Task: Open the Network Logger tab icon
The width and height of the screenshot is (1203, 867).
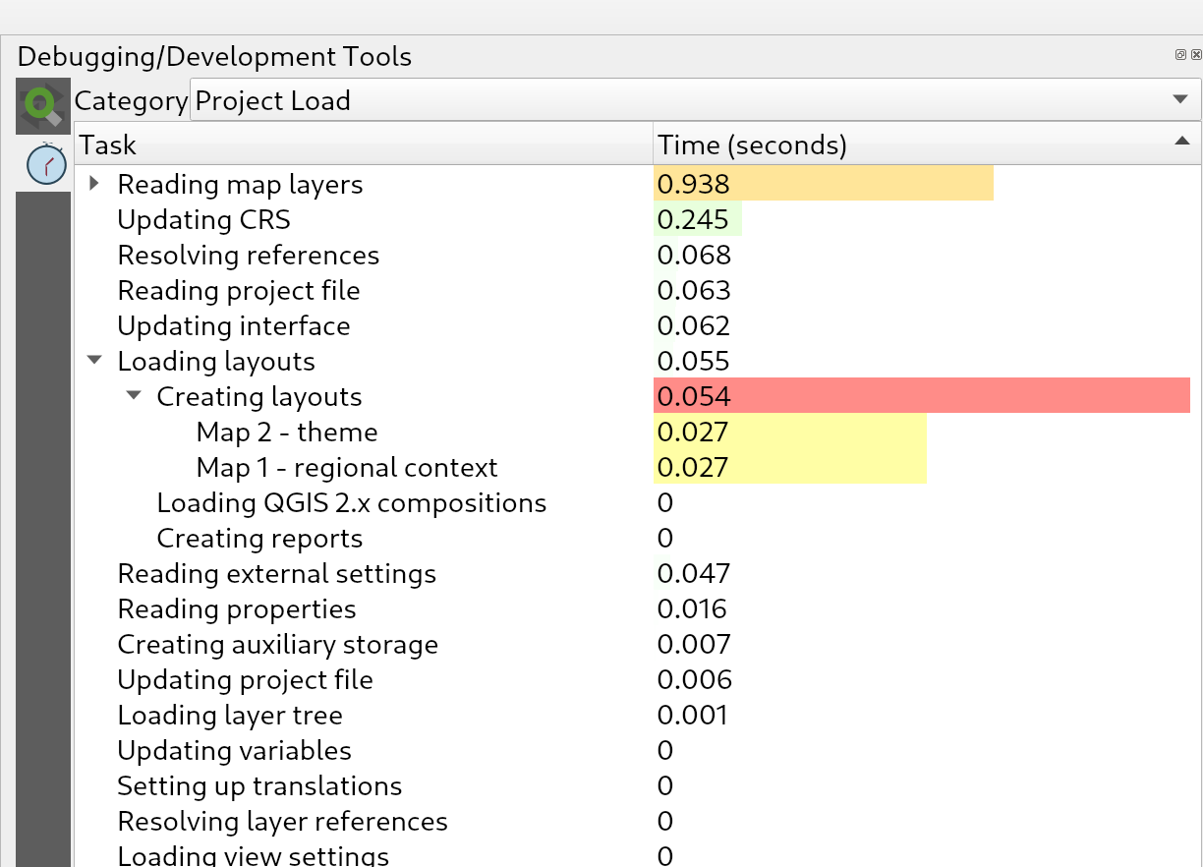Action: [43, 105]
